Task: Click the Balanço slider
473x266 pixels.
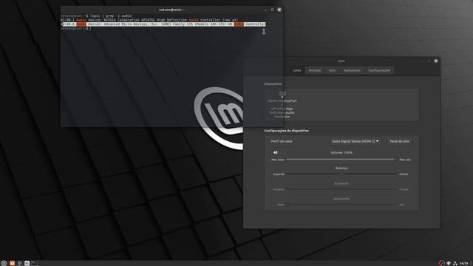Action: (341, 174)
